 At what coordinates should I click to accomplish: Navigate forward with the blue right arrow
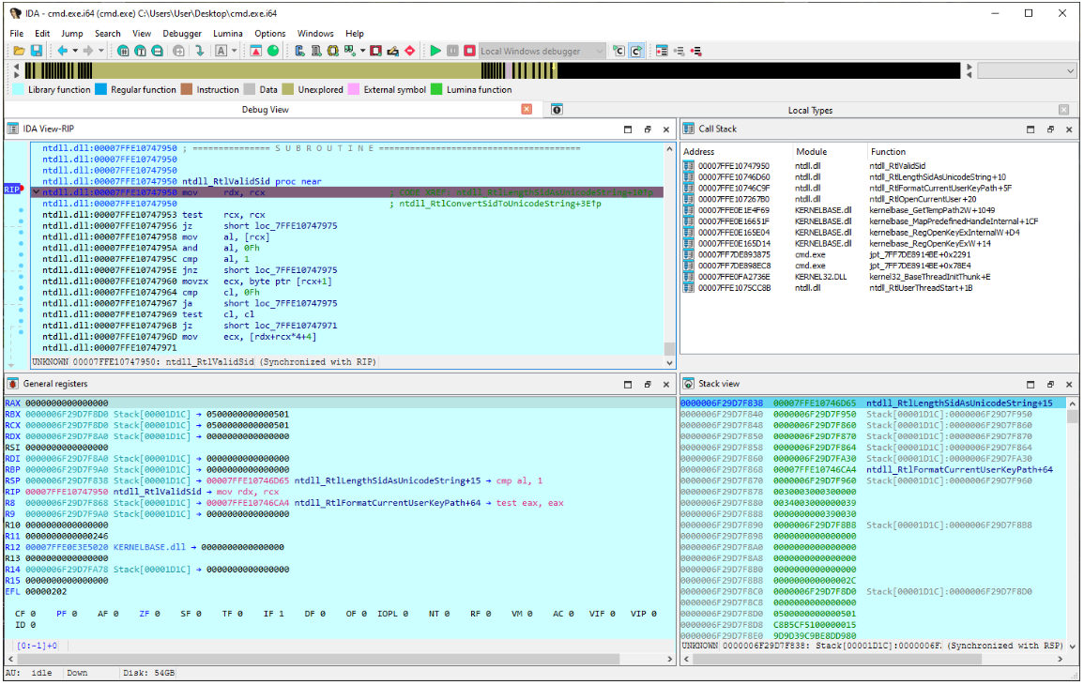click(x=88, y=51)
